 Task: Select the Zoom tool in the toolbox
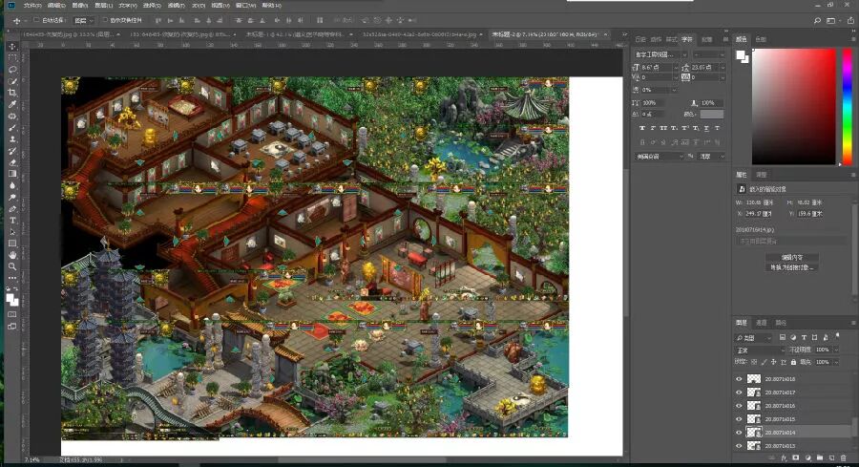click(x=12, y=266)
